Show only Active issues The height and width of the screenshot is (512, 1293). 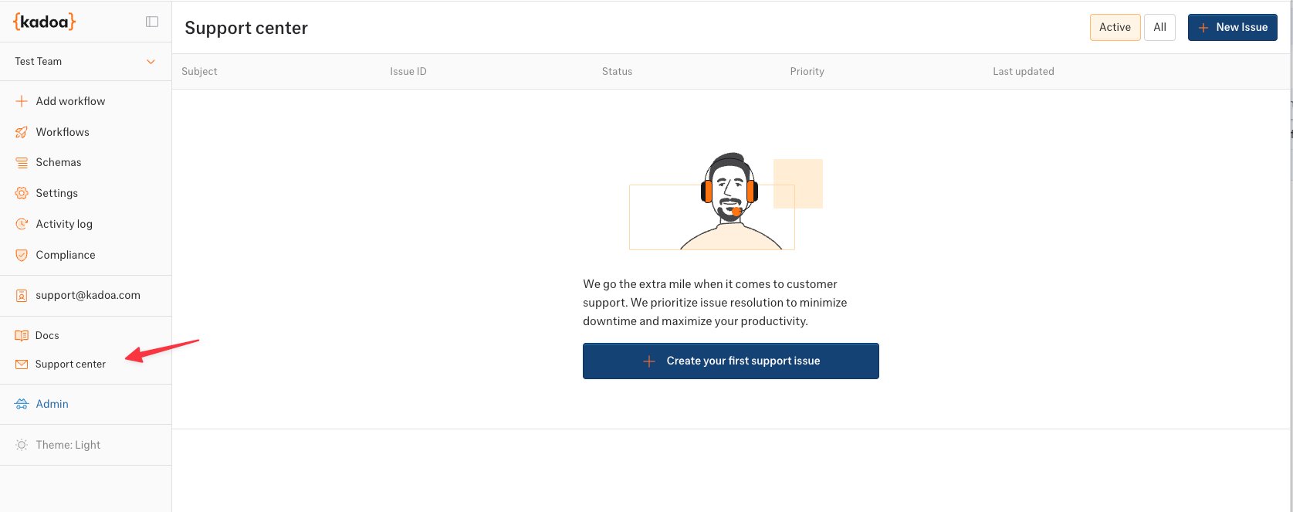click(1115, 27)
